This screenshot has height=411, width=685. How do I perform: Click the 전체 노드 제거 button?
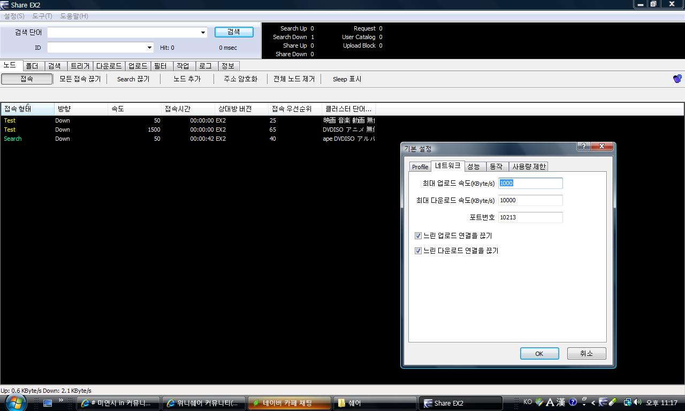point(294,79)
